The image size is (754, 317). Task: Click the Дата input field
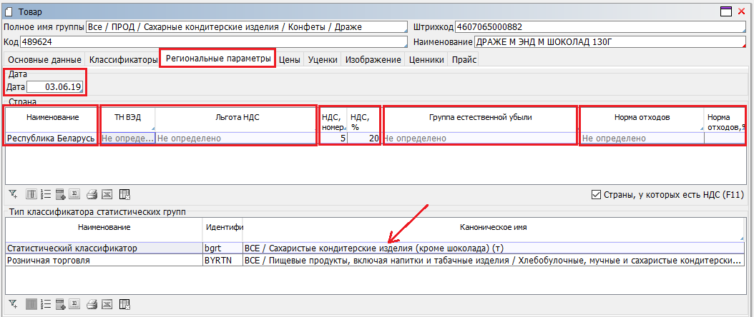pos(55,86)
